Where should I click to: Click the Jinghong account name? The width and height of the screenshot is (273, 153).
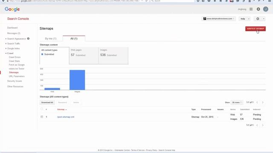click(242, 9)
